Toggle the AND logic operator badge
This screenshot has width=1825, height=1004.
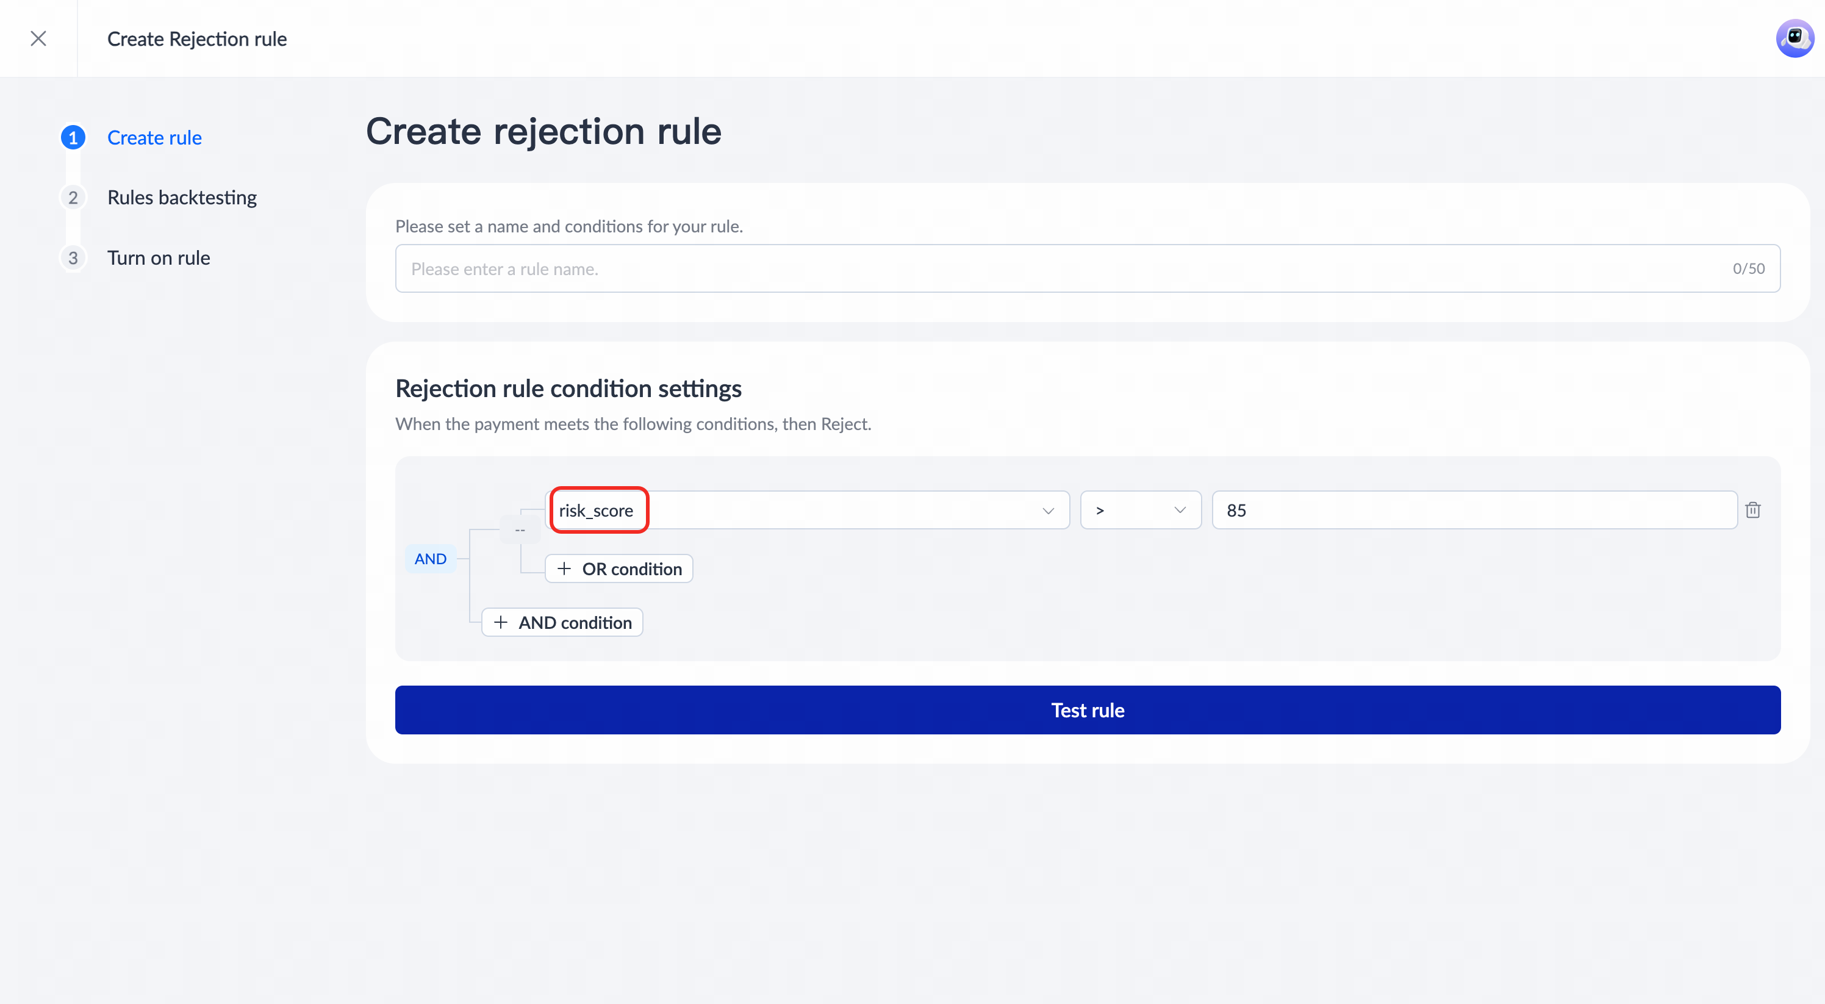pyautogui.click(x=430, y=559)
